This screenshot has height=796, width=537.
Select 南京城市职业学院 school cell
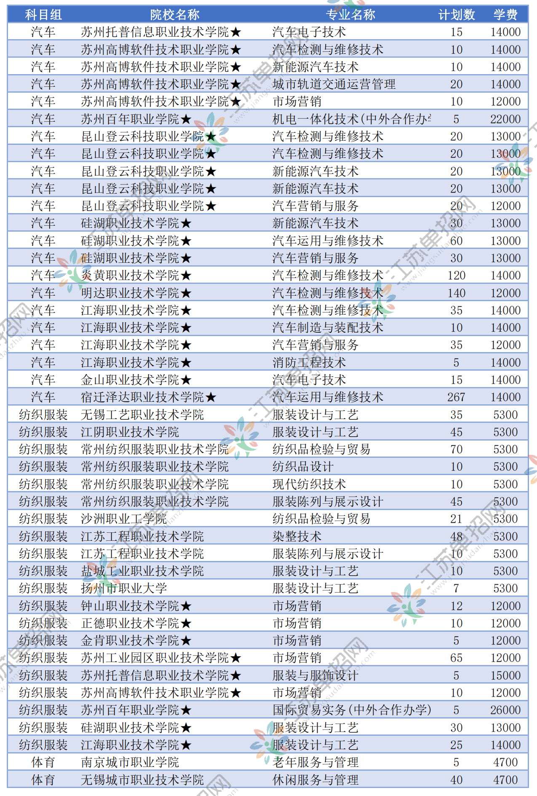coord(130,762)
